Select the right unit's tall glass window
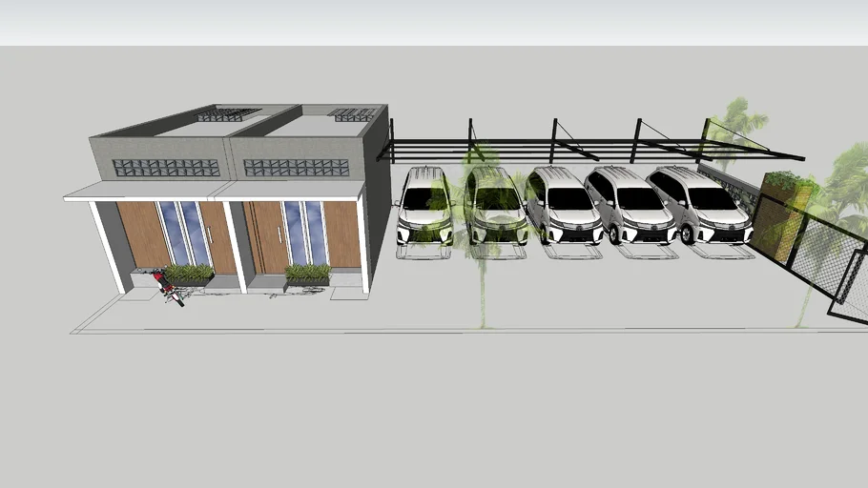 point(304,234)
